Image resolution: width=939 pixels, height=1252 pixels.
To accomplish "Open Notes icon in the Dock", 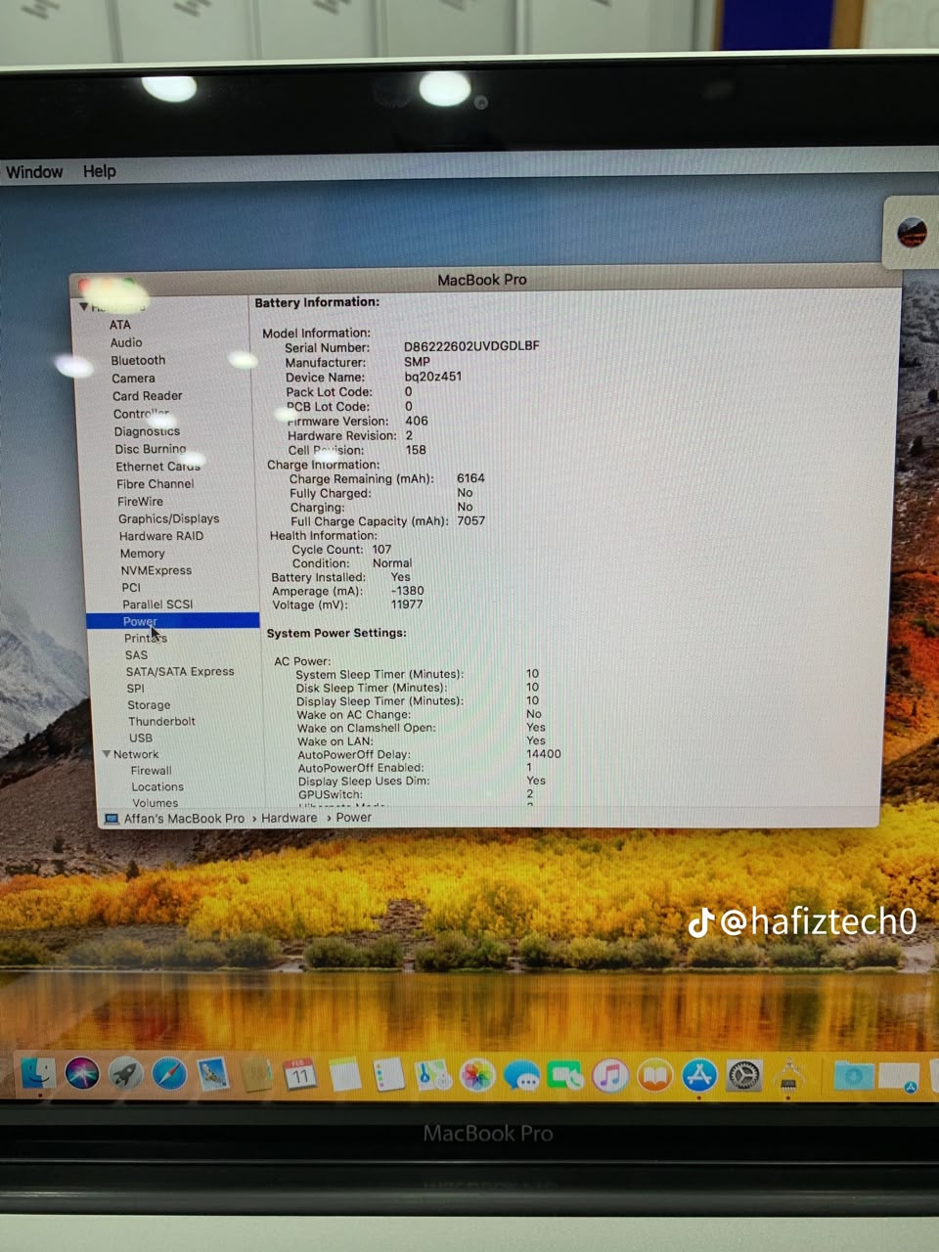I will point(344,1075).
